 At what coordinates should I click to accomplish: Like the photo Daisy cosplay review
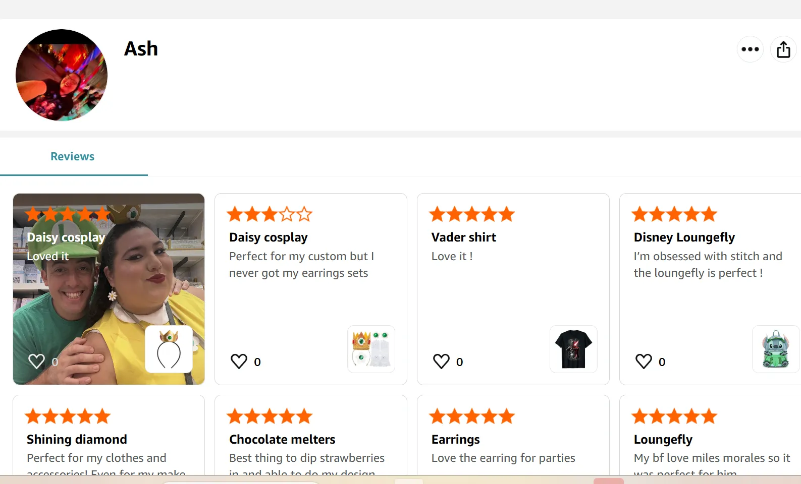[36, 361]
